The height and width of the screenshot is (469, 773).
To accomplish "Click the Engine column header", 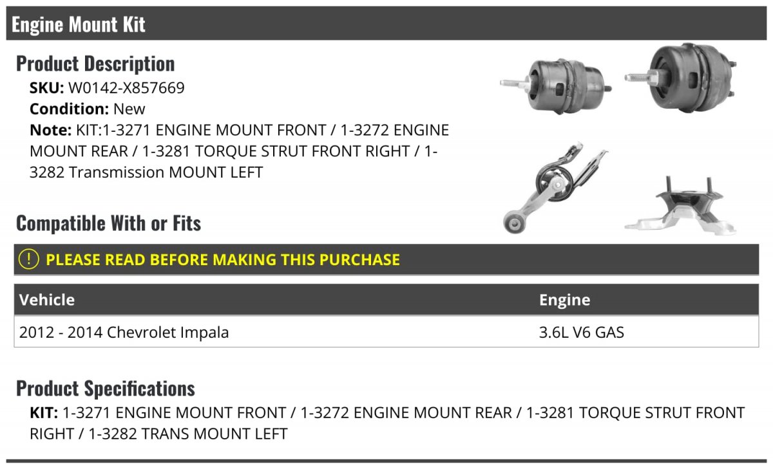I will click(x=564, y=300).
